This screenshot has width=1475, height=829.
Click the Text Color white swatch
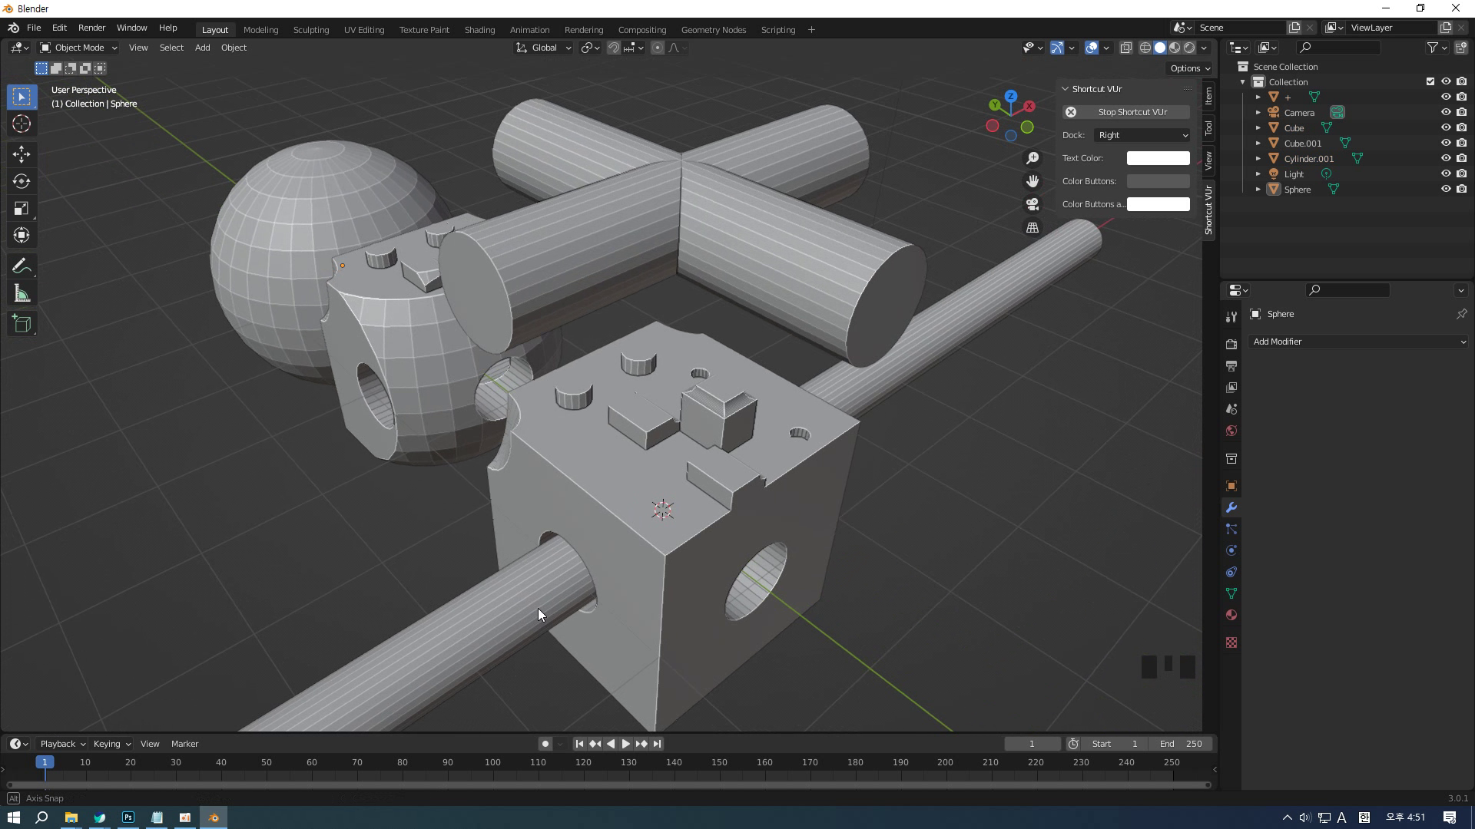1158,158
